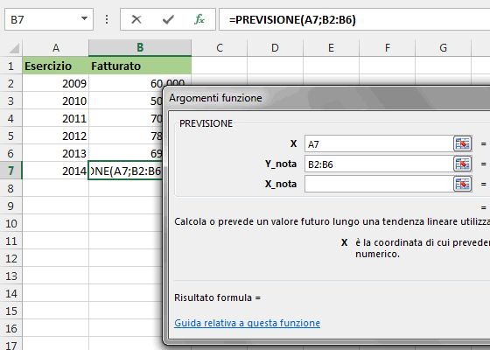Collapse dialog using X field range selector
The image size is (490, 350).
pos(463,143)
